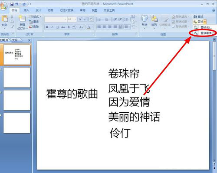Open the 幻灯片放映 Slide Show tab
This screenshot has height=173, width=217.
(66, 10)
